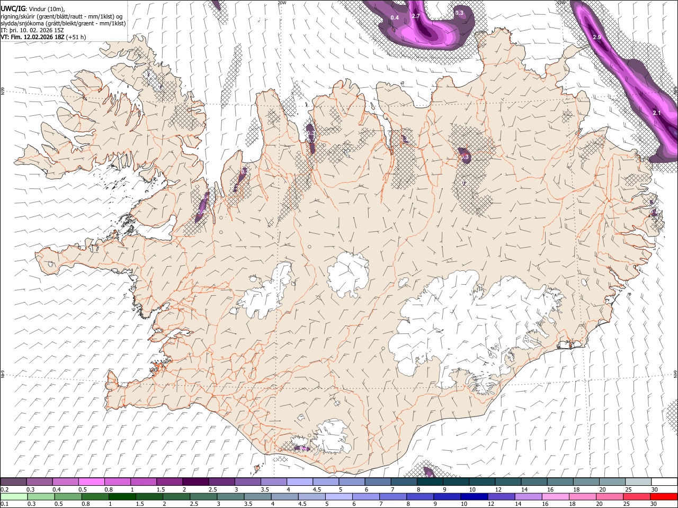Click the '20W' longitude label

click(282, 3)
